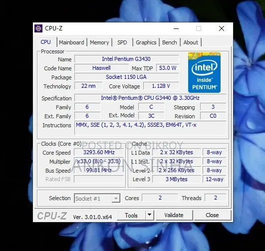Click the Level 2 value 2 x 256 KBytes
This screenshot has height=251, width=265.
177,170
